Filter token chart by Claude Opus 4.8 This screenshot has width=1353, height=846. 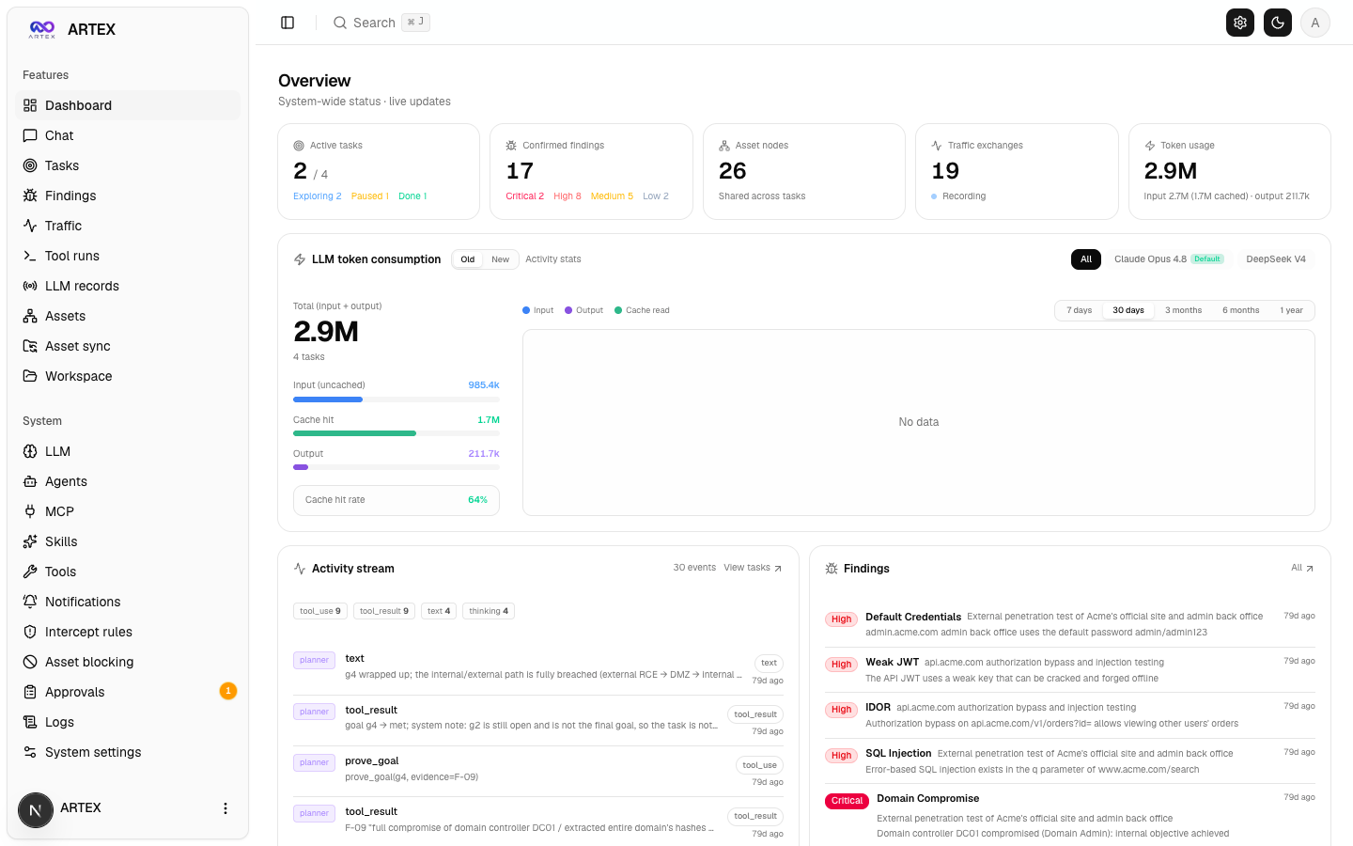[x=1169, y=259]
